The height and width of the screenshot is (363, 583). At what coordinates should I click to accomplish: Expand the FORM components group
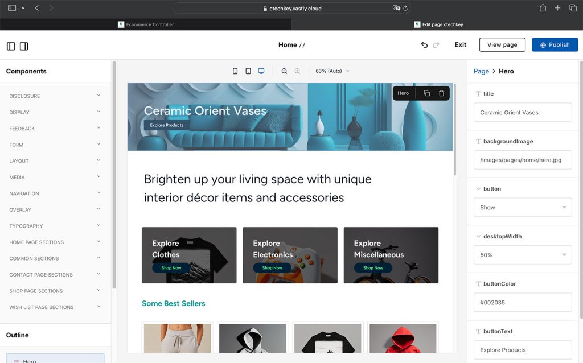coord(55,145)
